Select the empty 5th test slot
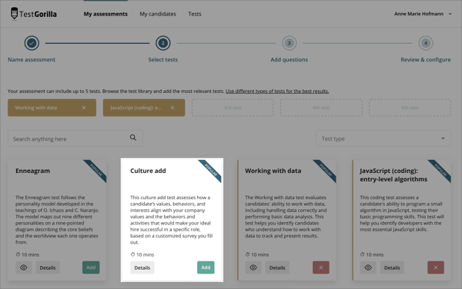The image size is (462, 289). [x=410, y=108]
